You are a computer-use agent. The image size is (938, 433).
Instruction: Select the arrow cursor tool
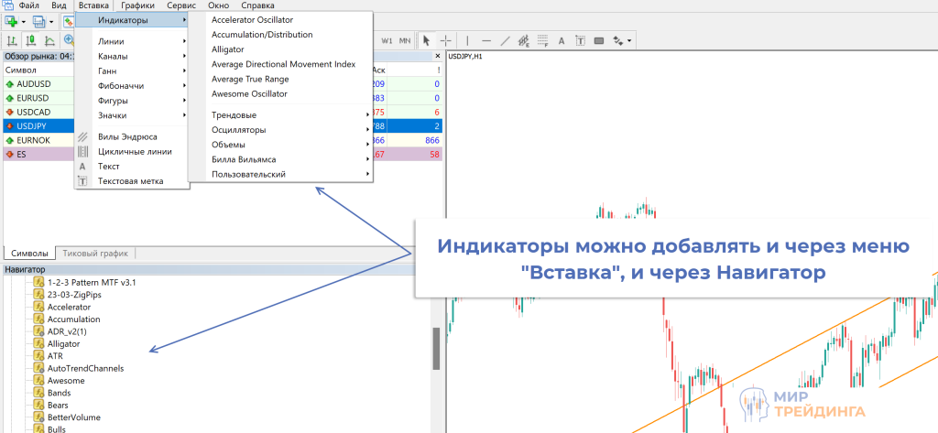pyautogui.click(x=426, y=40)
